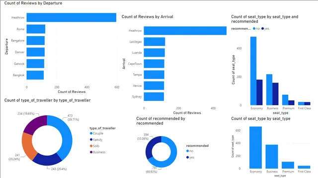Click the '241 (20.24%)' data label
The height and width of the screenshot is (178, 318).
click(x=14, y=157)
